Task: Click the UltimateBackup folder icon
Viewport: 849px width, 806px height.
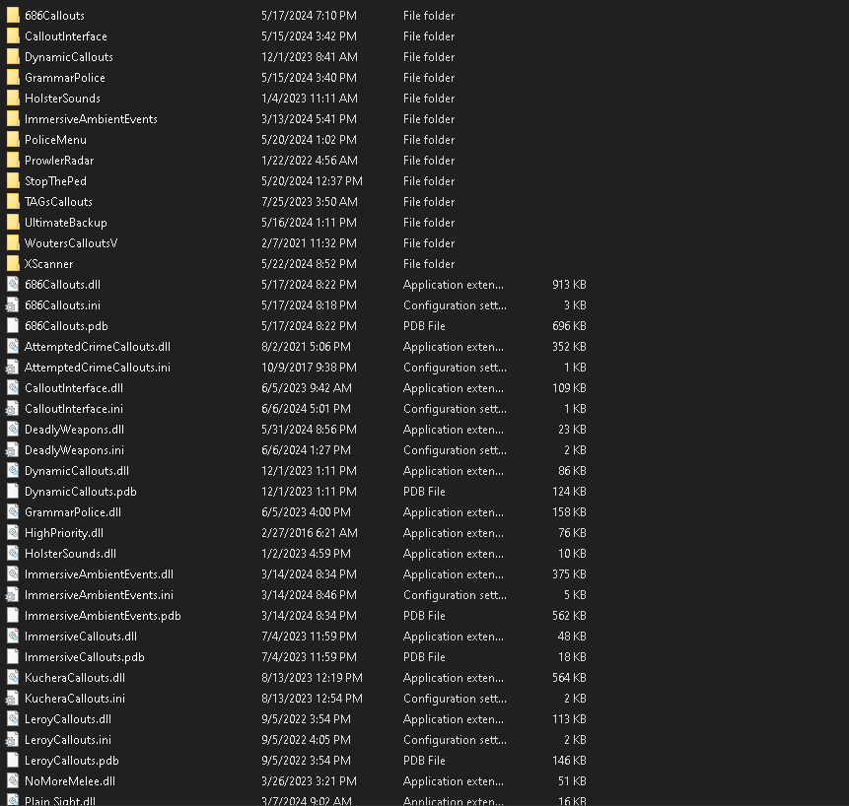Action: [x=13, y=223]
